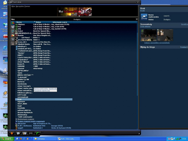Viewport: 188px width, 141px height.
Task: Switch to Rznk - Okno czatu taskbar button
Action: tap(68, 139)
